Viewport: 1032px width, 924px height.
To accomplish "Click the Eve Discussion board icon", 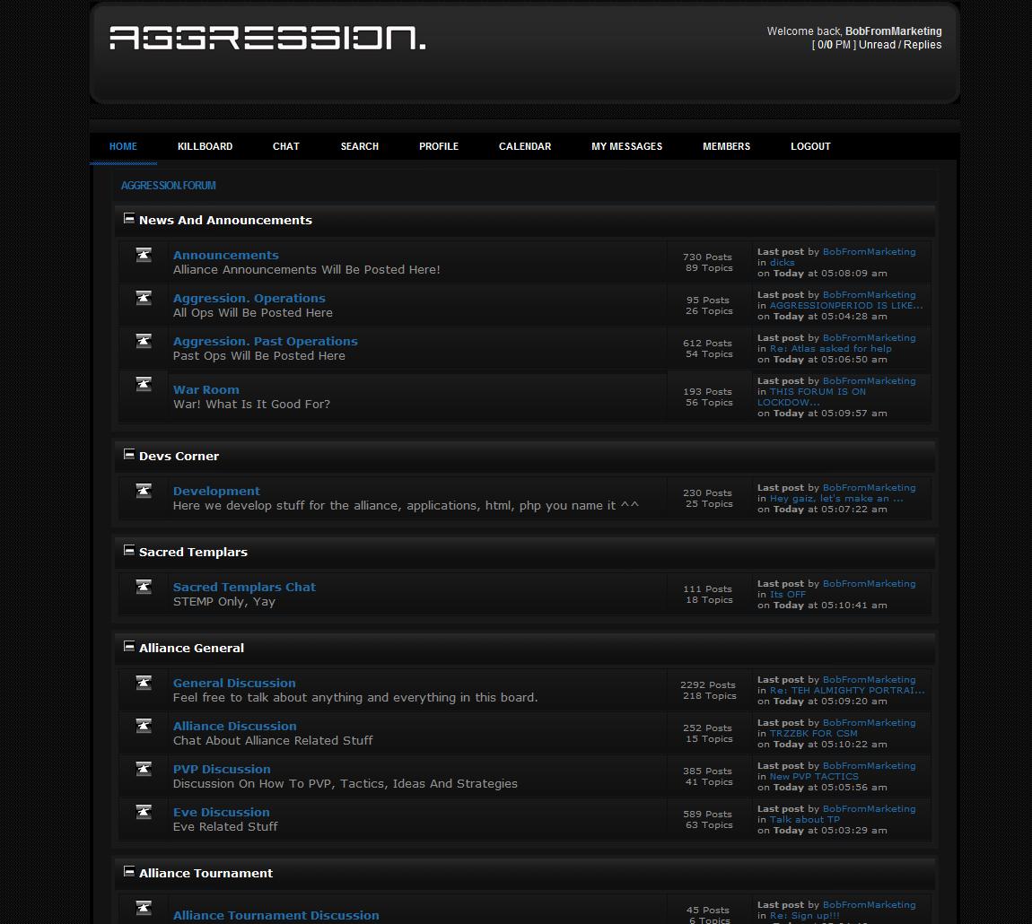I will tap(144, 812).
